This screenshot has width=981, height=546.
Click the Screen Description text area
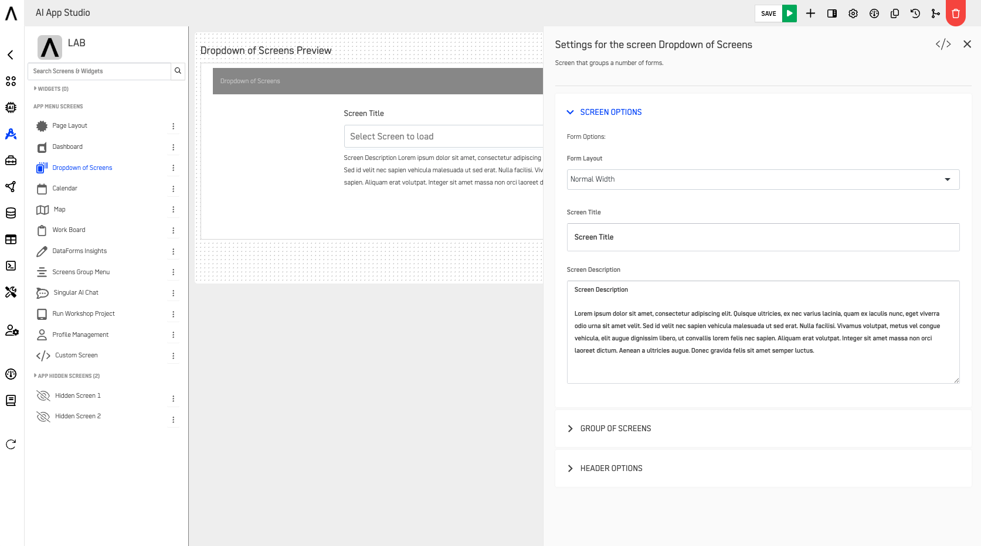coord(763,332)
